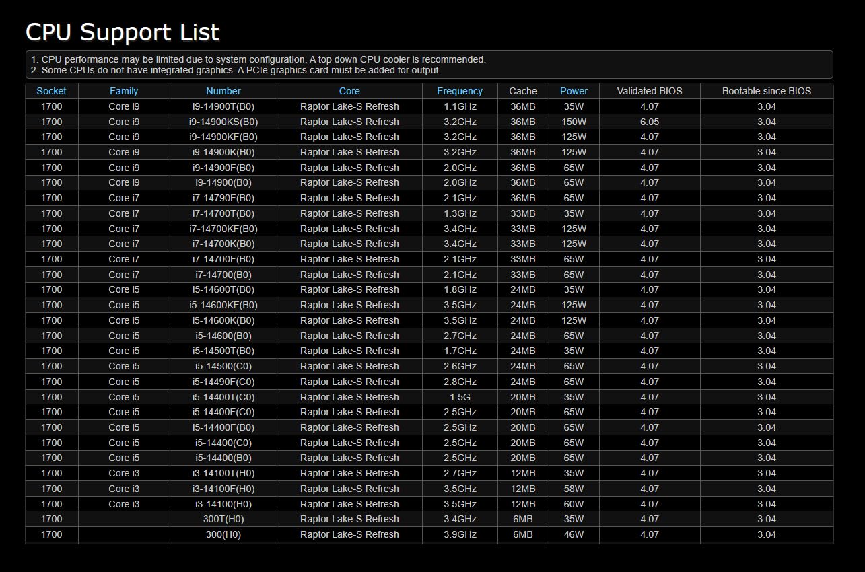The width and height of the screenshot is (865, 572).
Task: Click the CPU Support List heading
Action: tap(123, 32)
